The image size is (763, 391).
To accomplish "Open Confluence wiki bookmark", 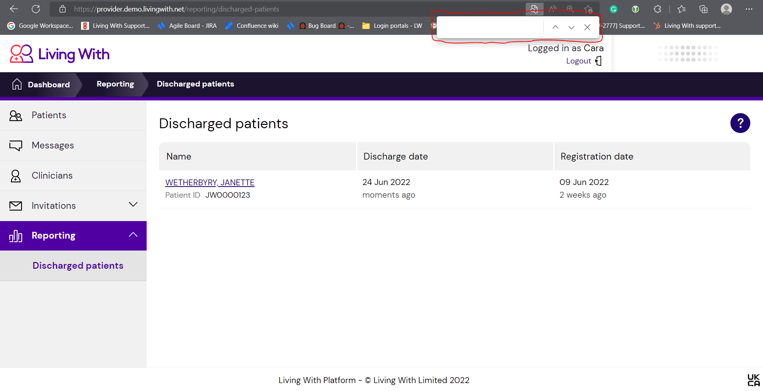I will point(252,26).
